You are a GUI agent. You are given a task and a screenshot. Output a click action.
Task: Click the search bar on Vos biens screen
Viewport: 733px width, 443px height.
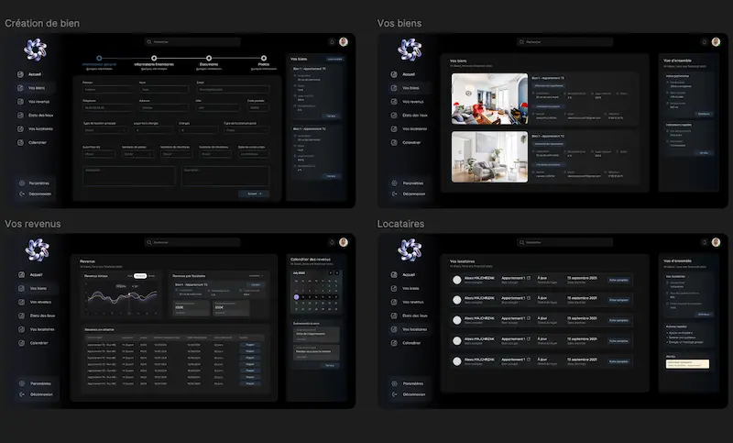point(564,42)
